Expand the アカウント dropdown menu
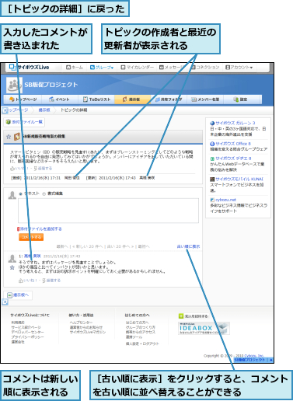 point(239,68)
